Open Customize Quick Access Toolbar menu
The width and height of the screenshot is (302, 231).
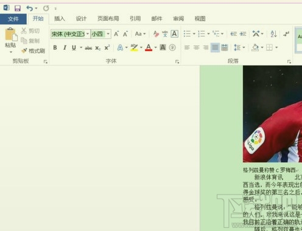pos(55,9)
